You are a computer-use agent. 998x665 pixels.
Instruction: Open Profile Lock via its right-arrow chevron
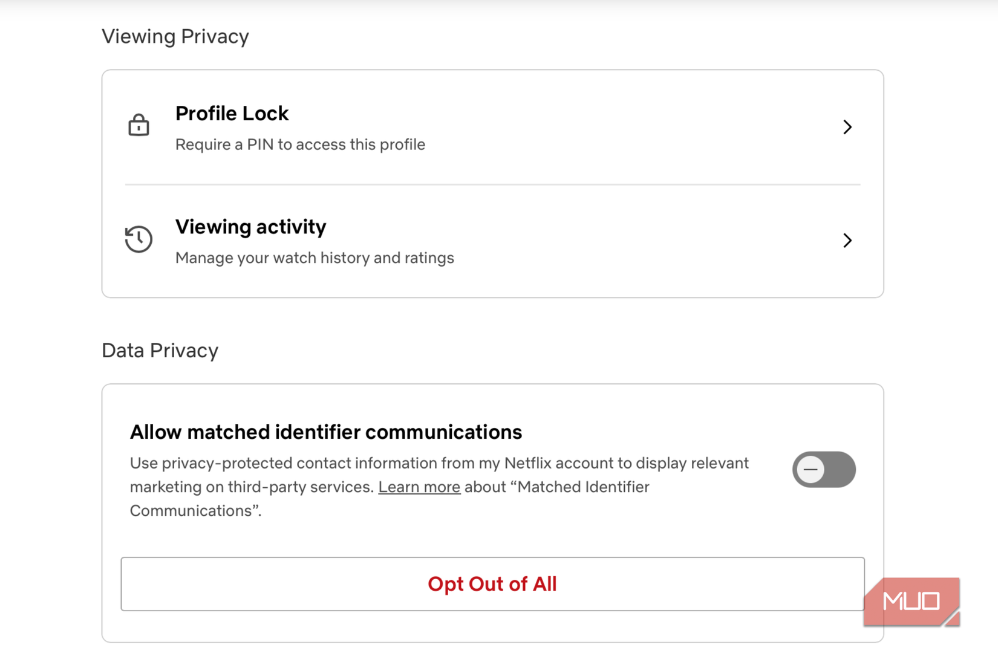pyautogui.click(x=848, y=127)
